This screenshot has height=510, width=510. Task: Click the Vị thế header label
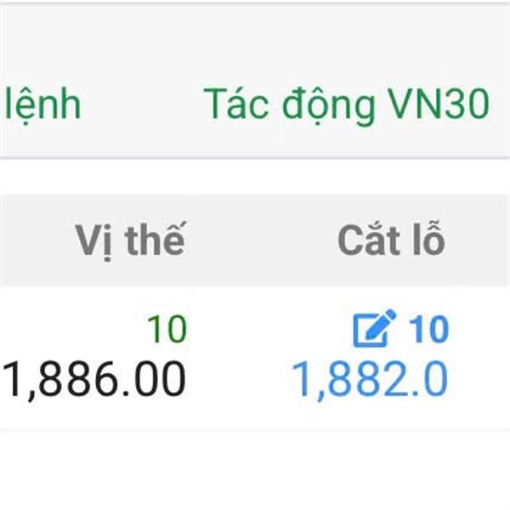[x=130, y=240]
